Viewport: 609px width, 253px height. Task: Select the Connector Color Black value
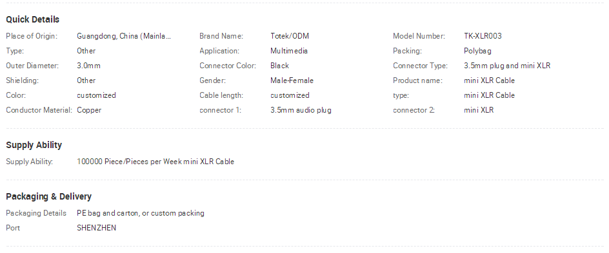click(279, 66)
